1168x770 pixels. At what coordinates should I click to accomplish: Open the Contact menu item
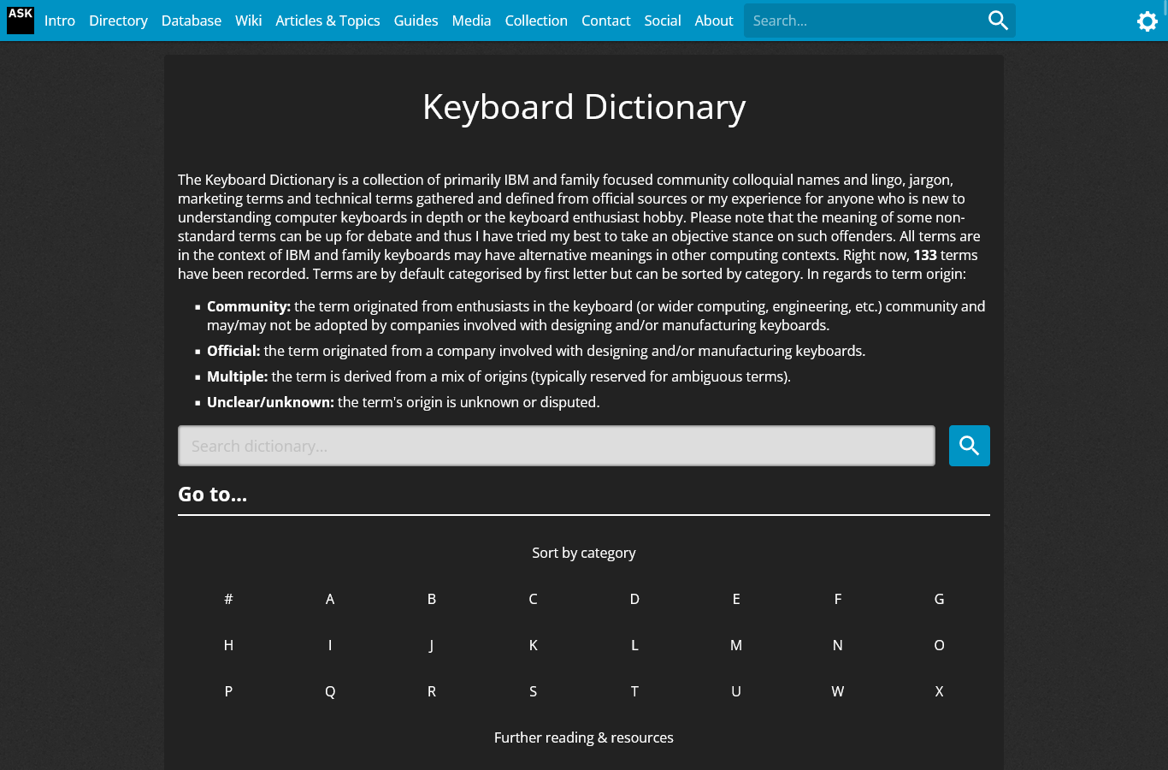coord(605,21)
